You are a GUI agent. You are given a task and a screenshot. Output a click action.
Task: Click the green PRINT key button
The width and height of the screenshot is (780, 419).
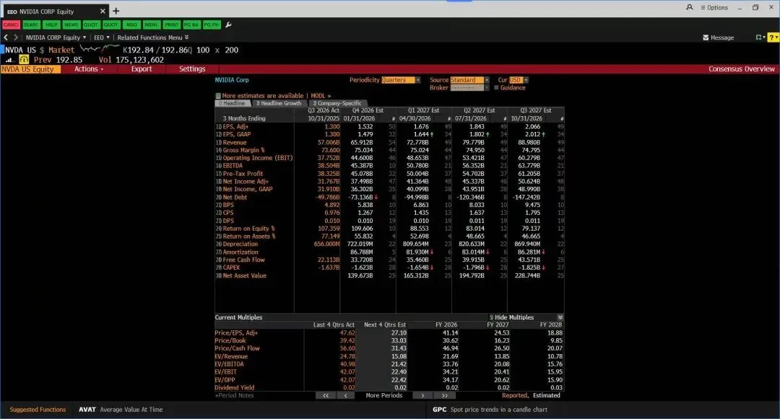click(172, 25)
